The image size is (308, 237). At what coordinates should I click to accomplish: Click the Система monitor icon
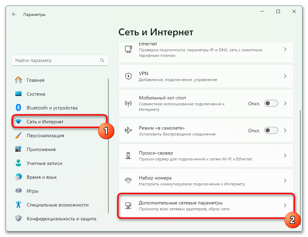click(x=18, y=94)
